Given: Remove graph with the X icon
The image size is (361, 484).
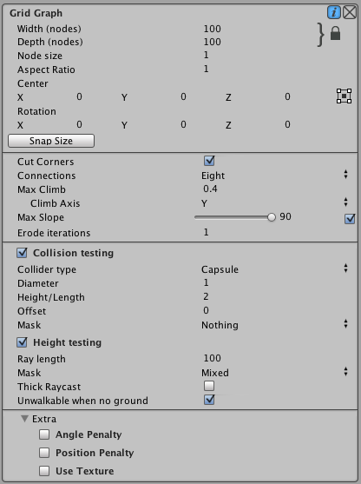Looking at the screenshot, I should [350, 13].
